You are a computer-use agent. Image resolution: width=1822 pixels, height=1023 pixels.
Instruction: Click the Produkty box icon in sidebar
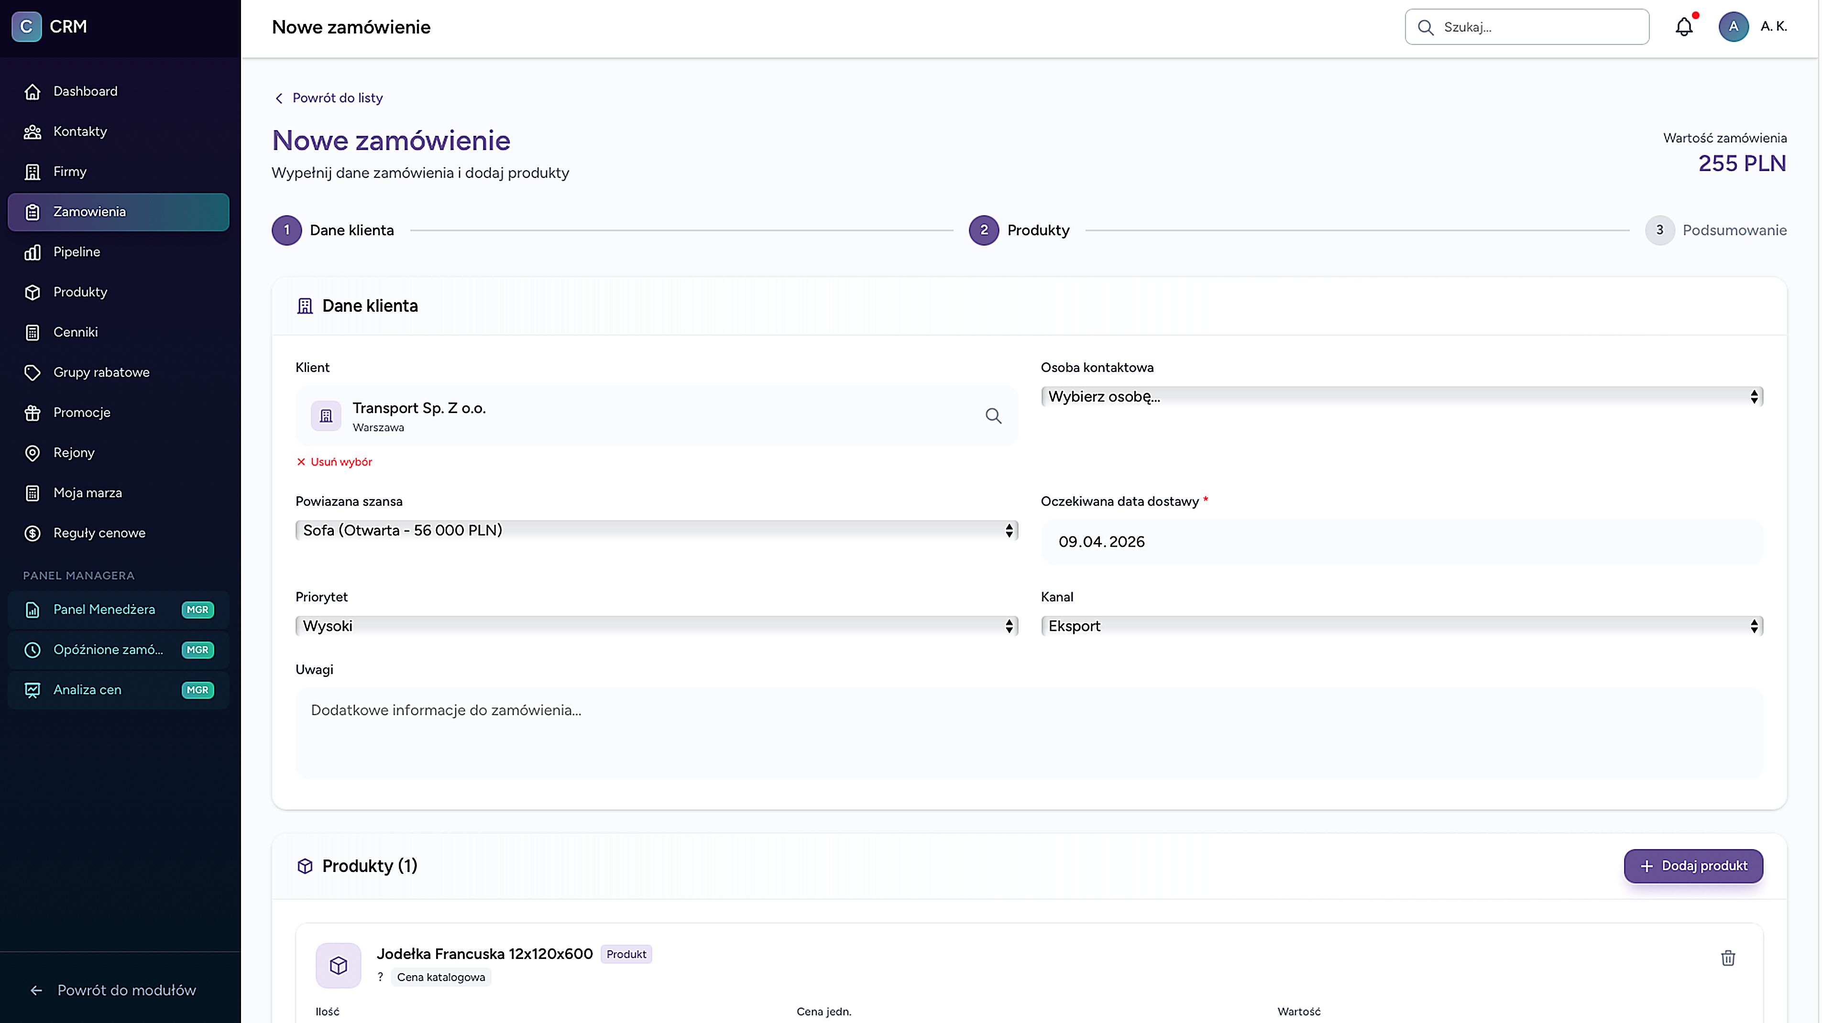click(33, 292)
